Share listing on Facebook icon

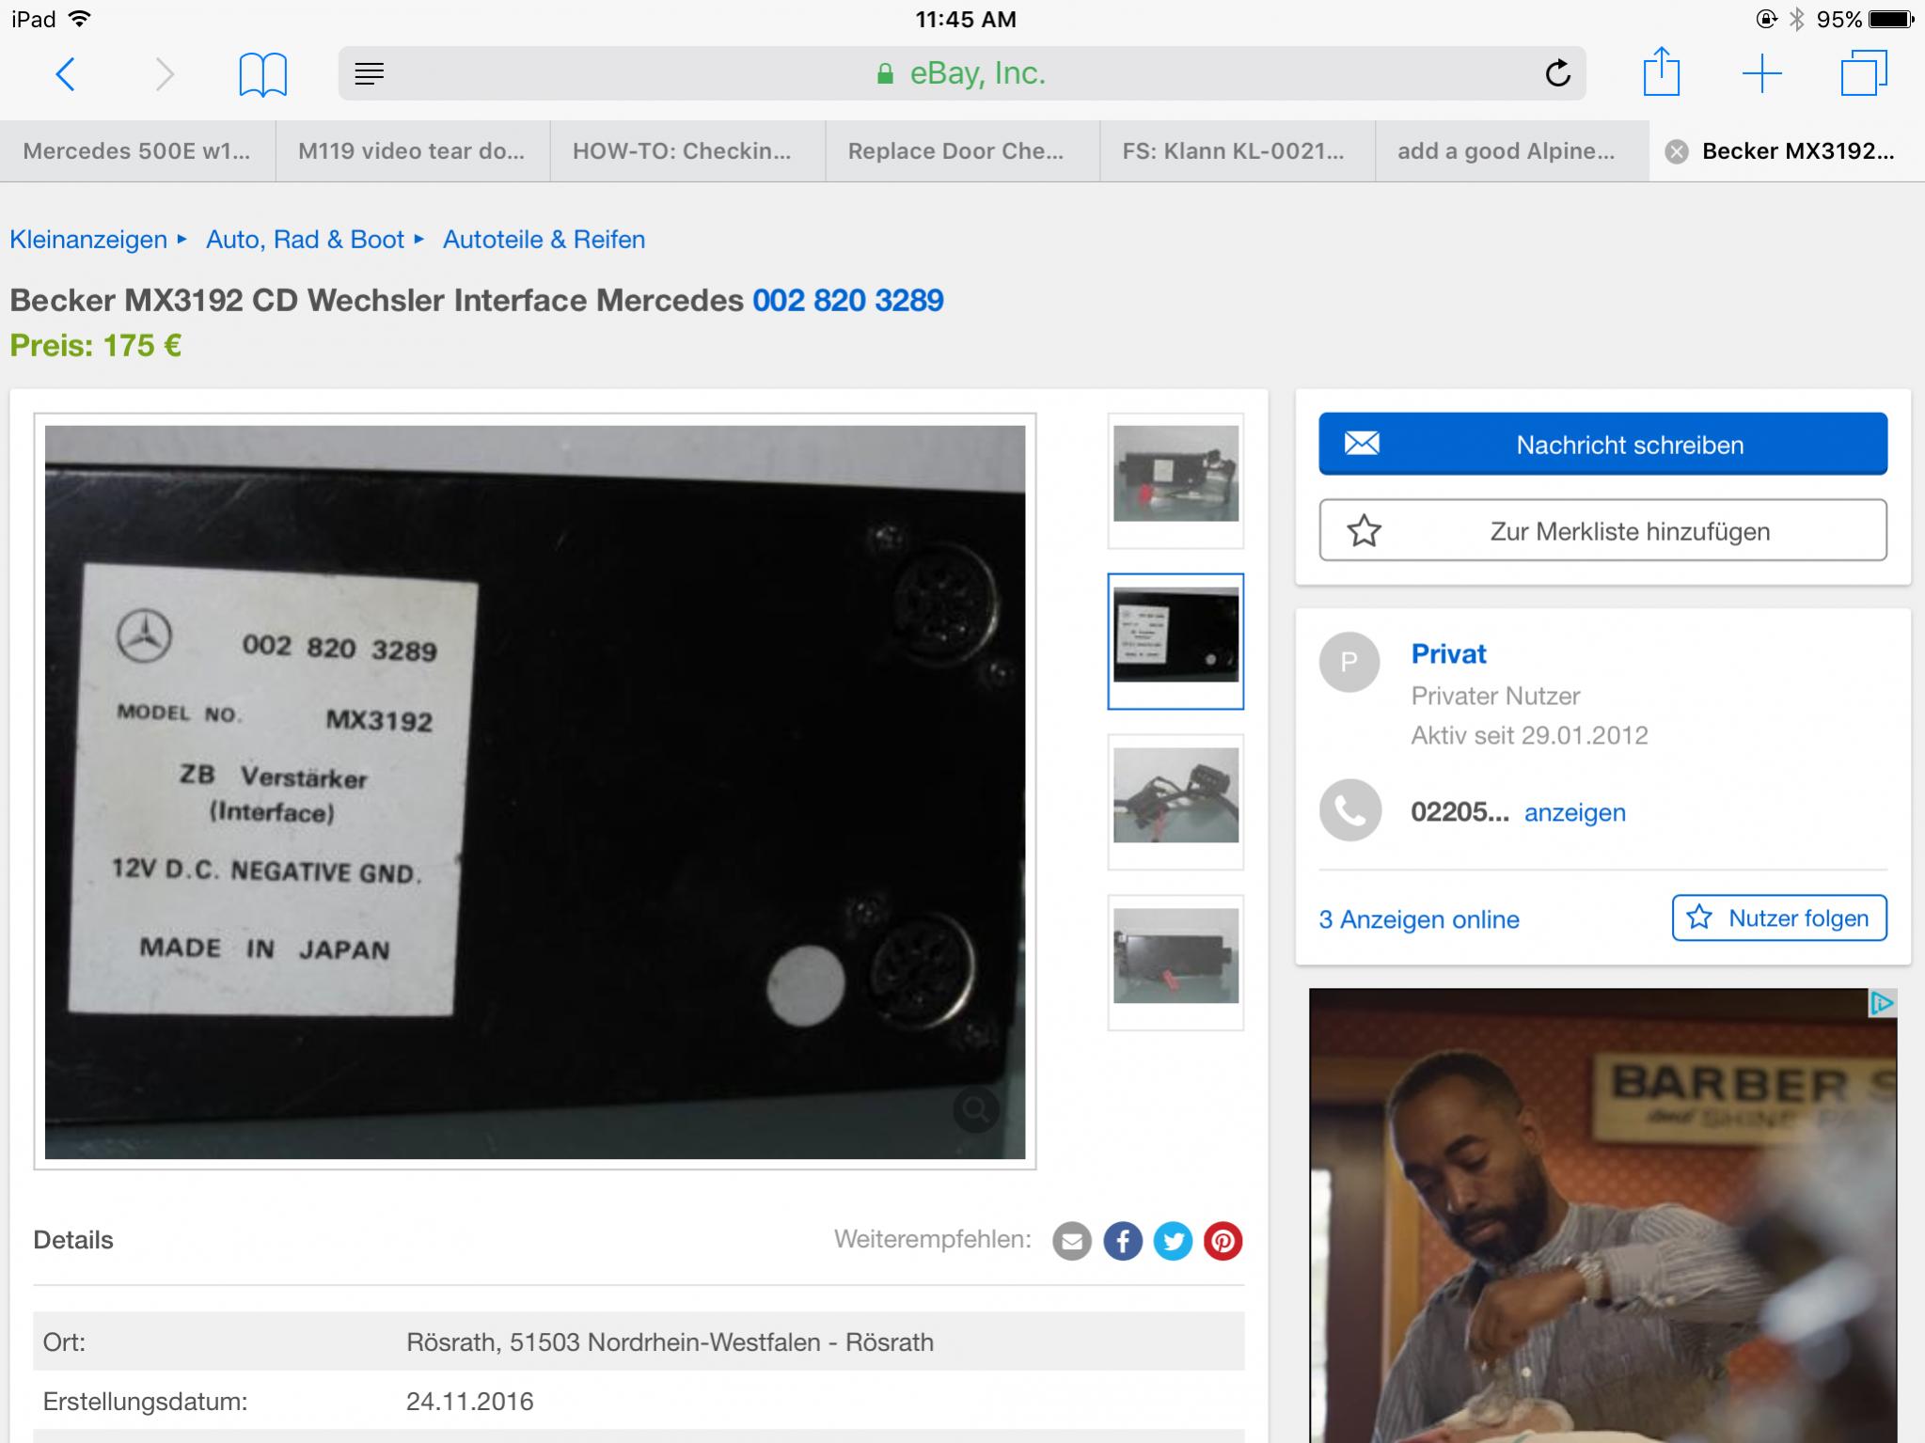(1122, 1241)
